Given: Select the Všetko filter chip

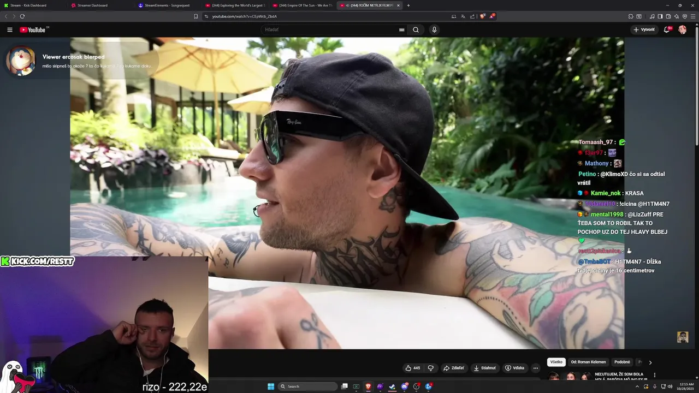Looking at the screenshot, I should [x=556, y=362].
